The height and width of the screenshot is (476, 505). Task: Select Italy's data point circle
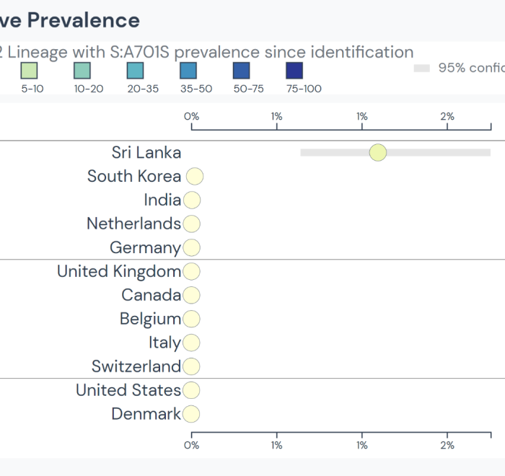191,343
